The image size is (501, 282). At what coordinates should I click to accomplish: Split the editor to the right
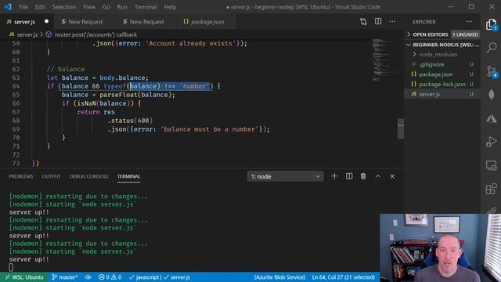(x=378, y=21)
